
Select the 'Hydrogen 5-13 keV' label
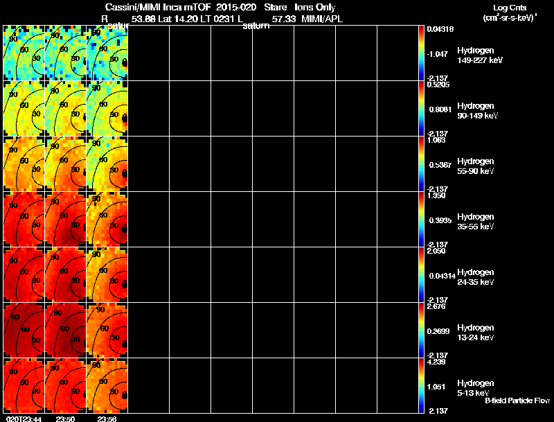click(476, 388)
